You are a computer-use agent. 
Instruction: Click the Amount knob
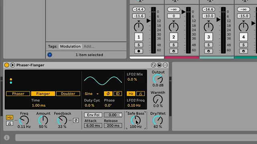coord(43,120)
